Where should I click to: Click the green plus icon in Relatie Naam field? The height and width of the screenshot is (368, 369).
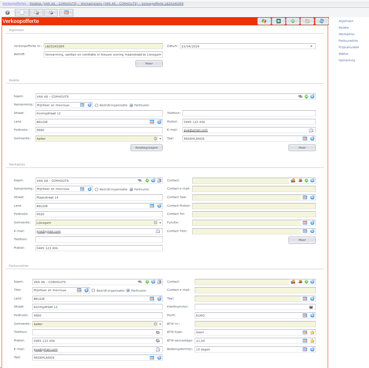306,96
